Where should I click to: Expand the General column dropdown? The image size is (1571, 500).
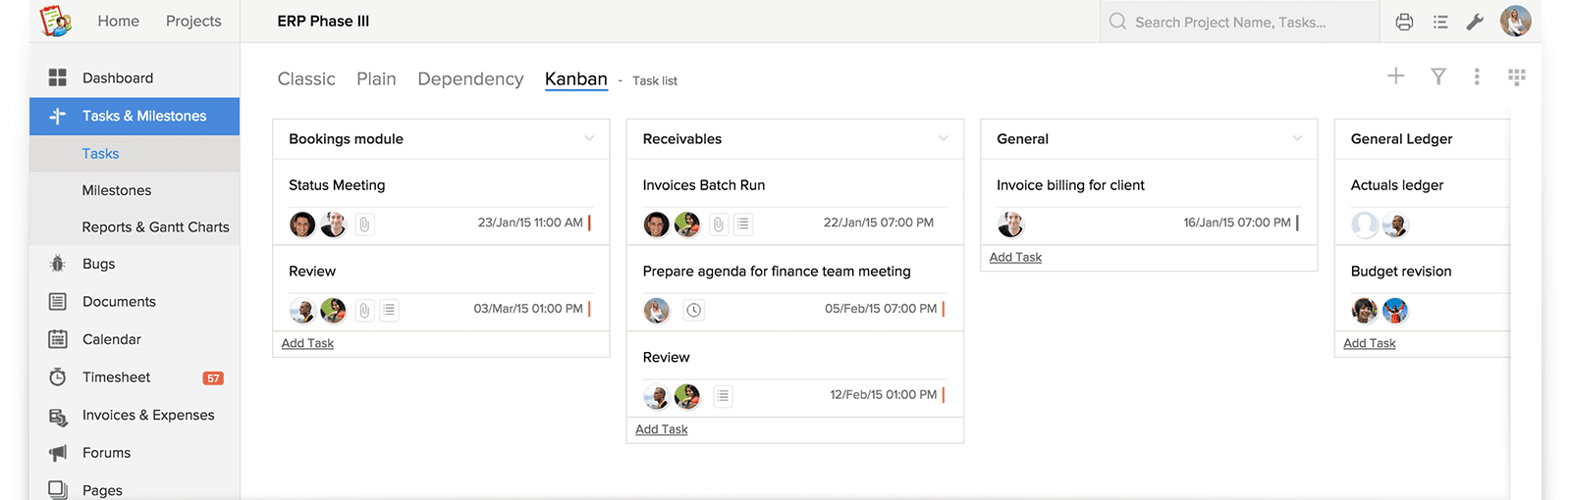pos(1297,138)
